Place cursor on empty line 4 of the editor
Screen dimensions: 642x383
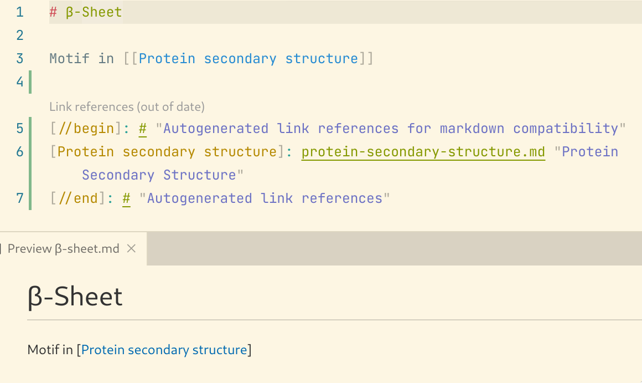(328, 82)
